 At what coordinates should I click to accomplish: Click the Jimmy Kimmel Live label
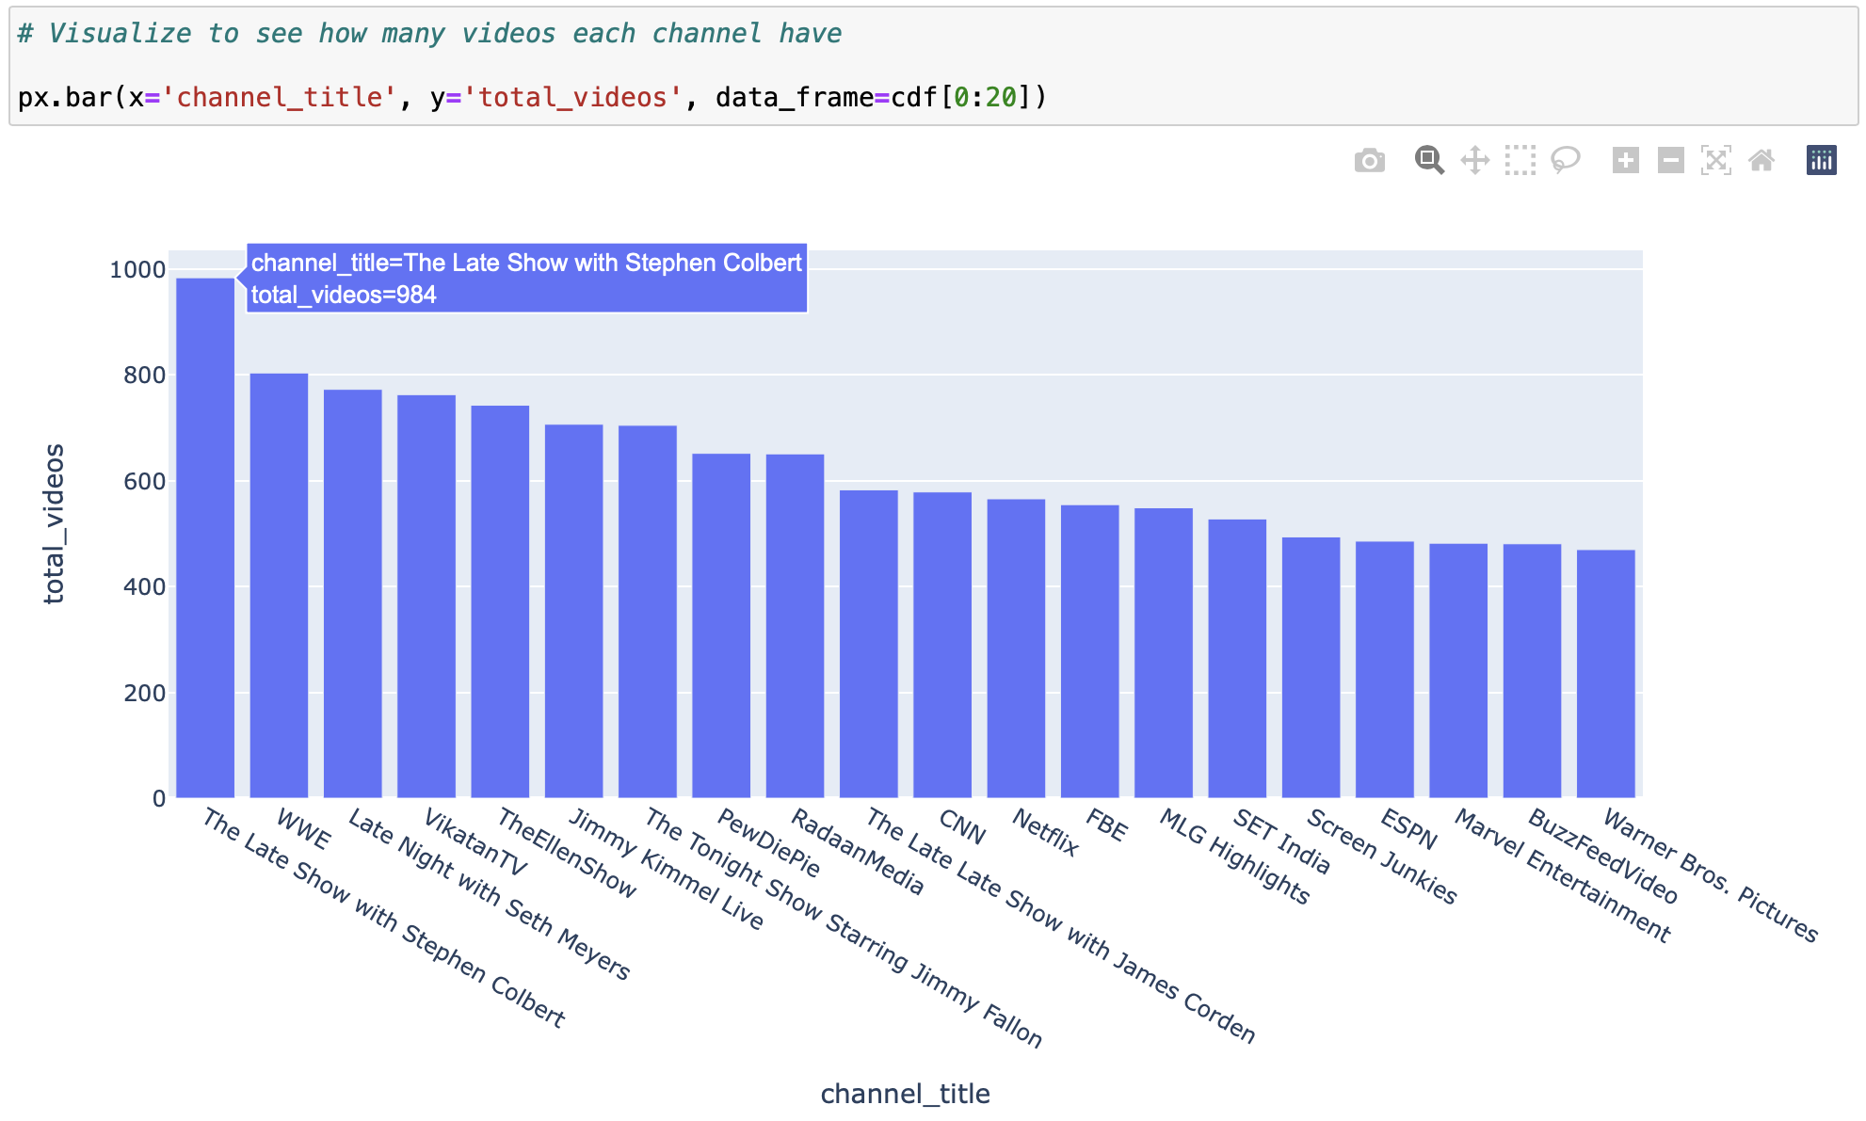[x=667, y=869]
